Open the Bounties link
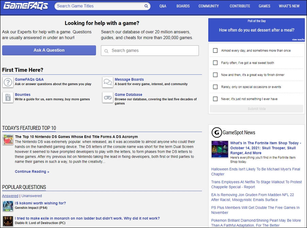Viewport: 307px width, 228px height. [x=22, y=94]
